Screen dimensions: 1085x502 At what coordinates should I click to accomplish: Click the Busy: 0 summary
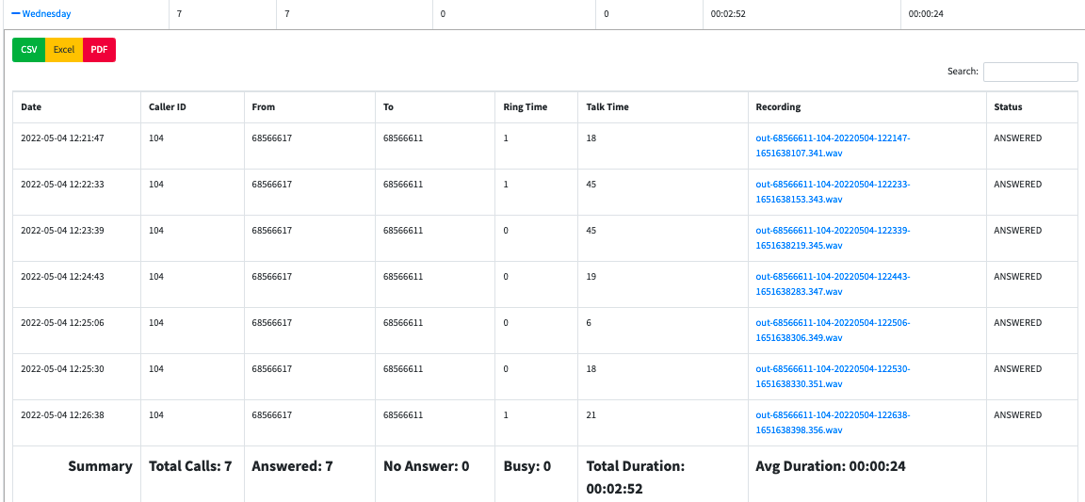527,467
